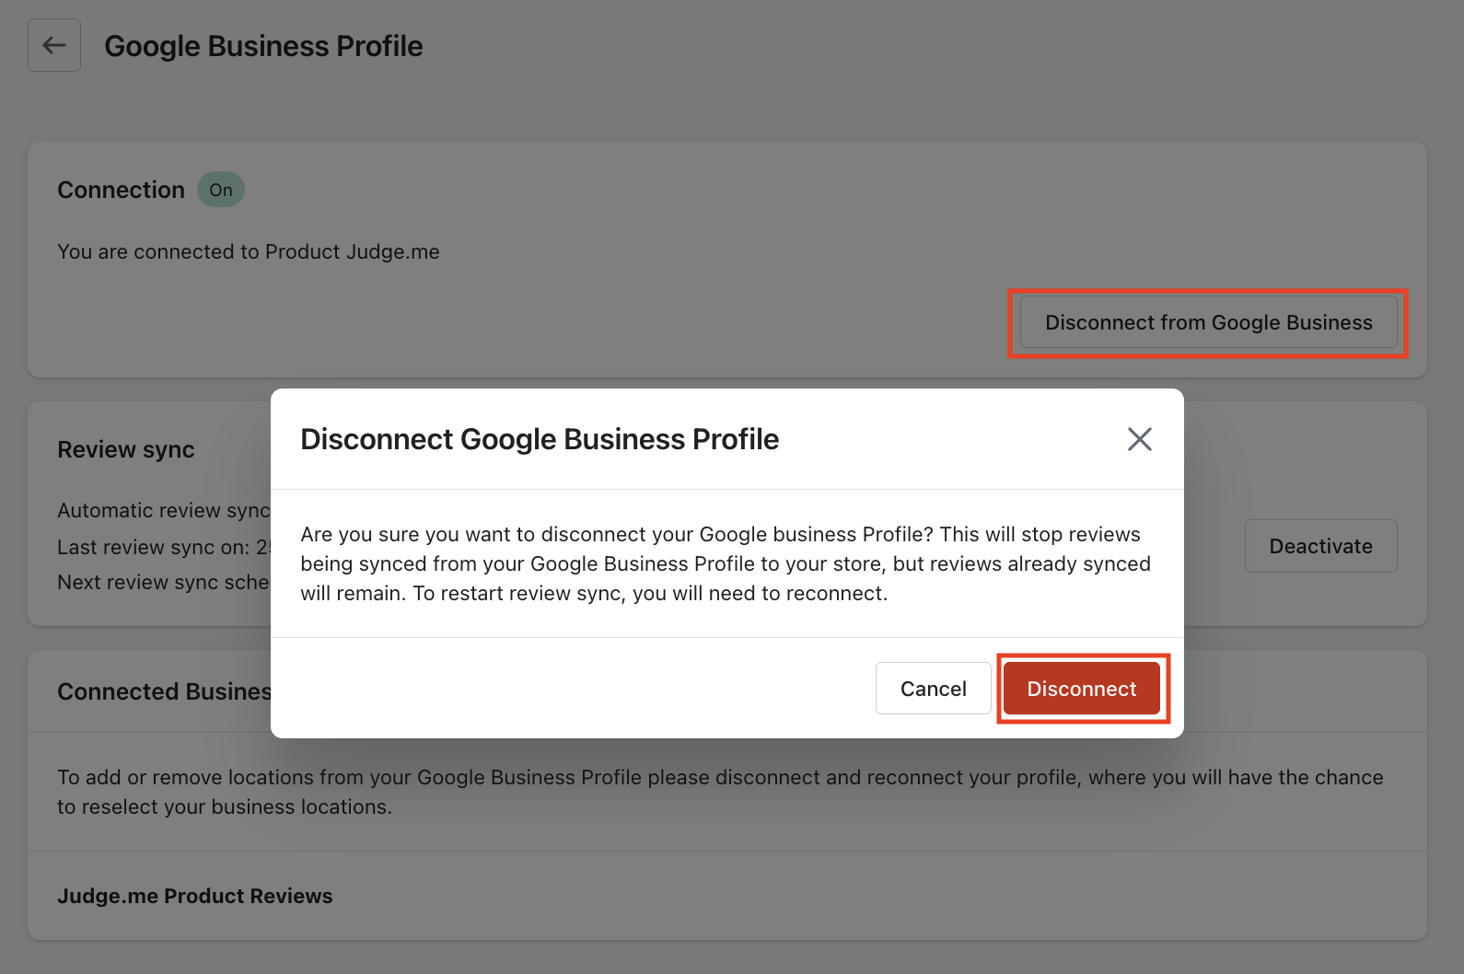Click Disconnect from Google Business button
The width and height of the screenshot is (1464, 974).
click(x=1208, y=322)
